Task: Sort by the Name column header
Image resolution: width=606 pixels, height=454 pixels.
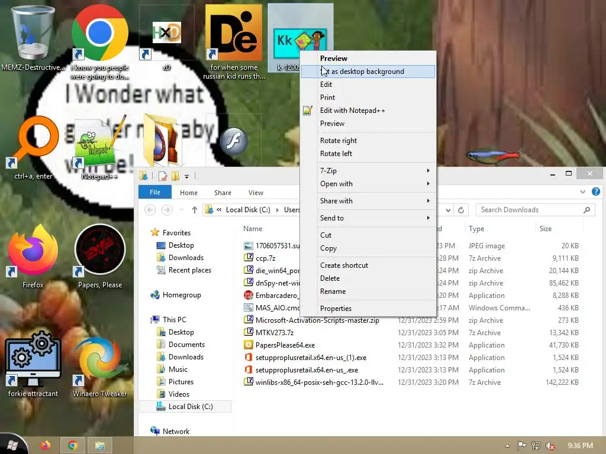Action: [253, 229]
